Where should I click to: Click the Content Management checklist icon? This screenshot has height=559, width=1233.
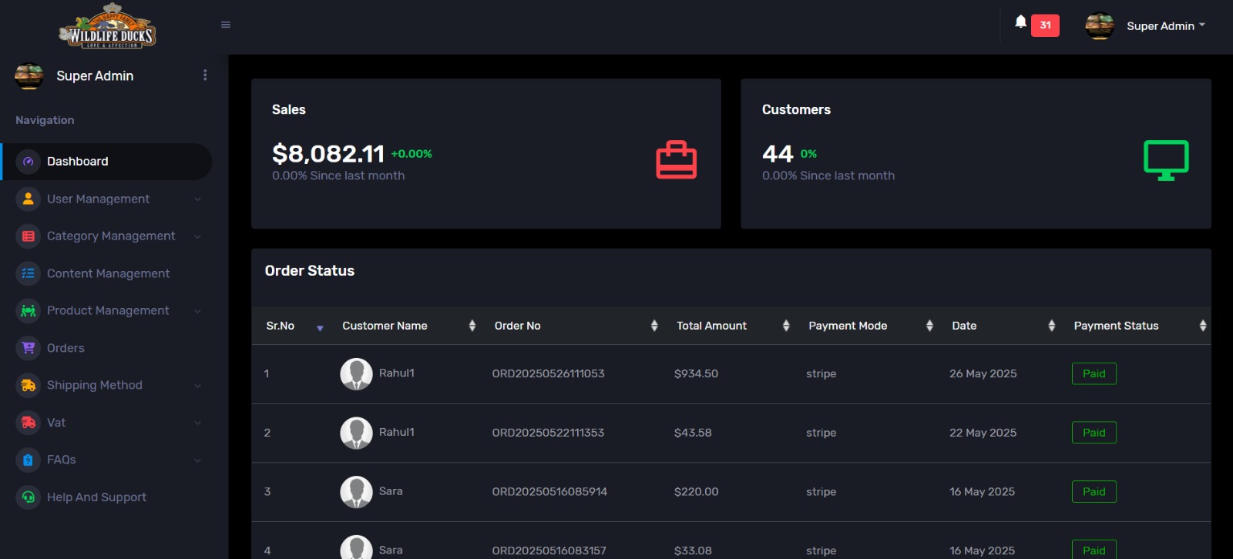(x=29, y=273)
